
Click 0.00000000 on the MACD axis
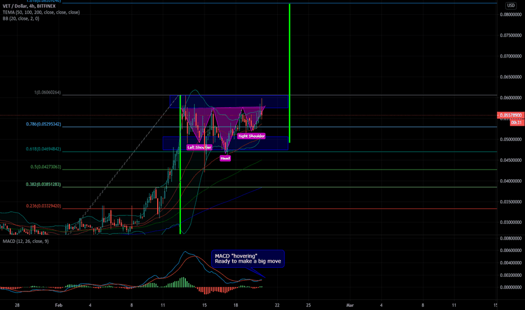(510, 287)
